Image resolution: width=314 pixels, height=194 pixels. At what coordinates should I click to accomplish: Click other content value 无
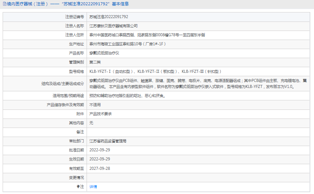[x=91, y=123]
